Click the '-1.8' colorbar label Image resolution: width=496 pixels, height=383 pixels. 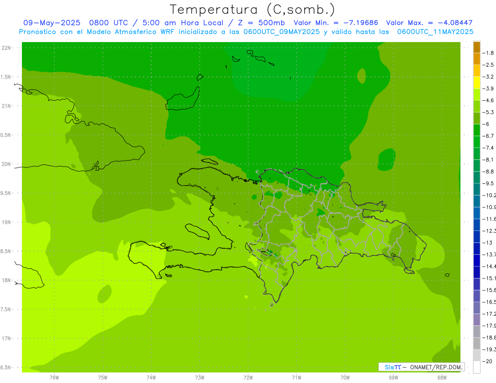click(488, 53)
